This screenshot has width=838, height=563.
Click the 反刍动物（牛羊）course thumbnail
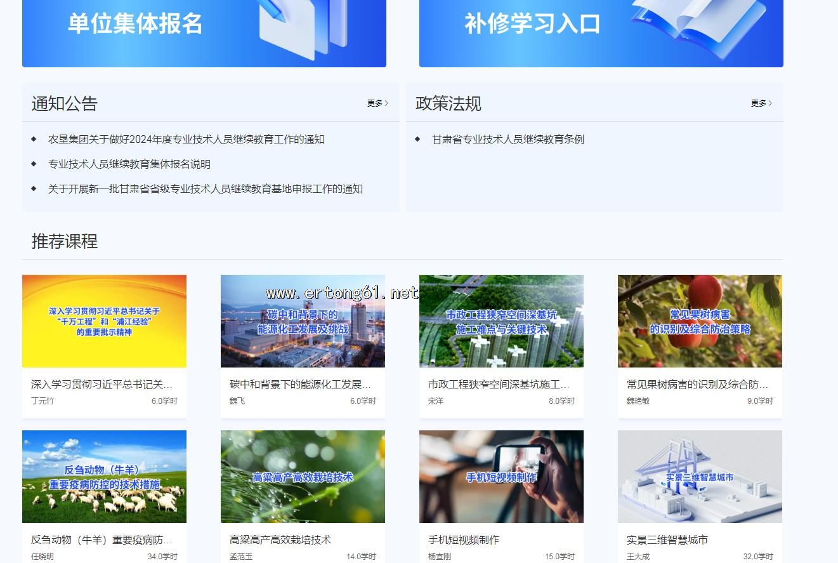[x=104, y=477]
